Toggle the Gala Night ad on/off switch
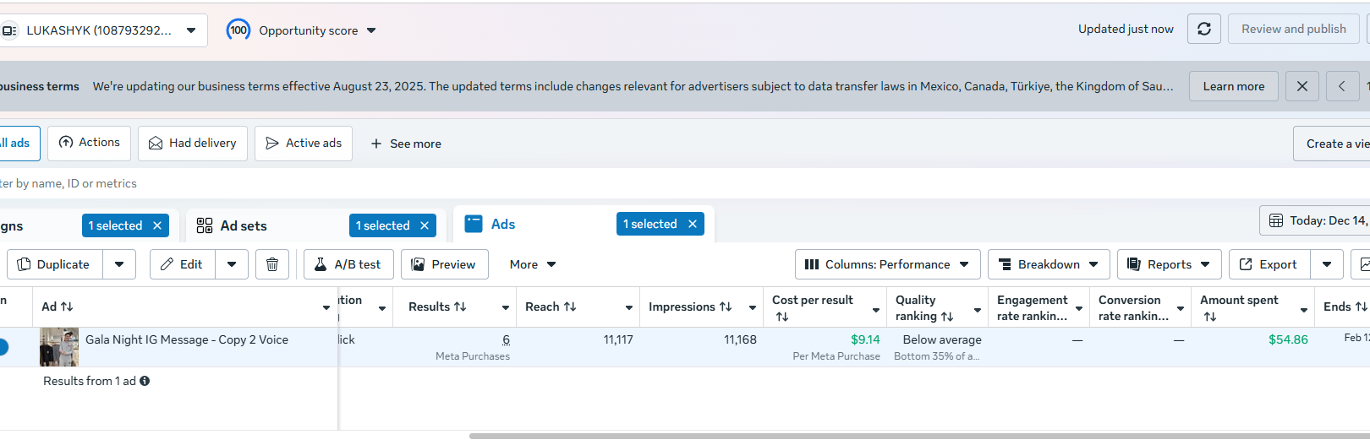 click(3, 346)
